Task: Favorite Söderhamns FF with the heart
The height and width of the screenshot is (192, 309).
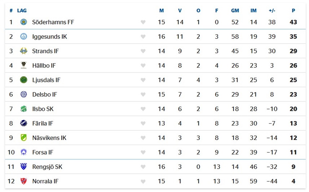Action: 143,22
